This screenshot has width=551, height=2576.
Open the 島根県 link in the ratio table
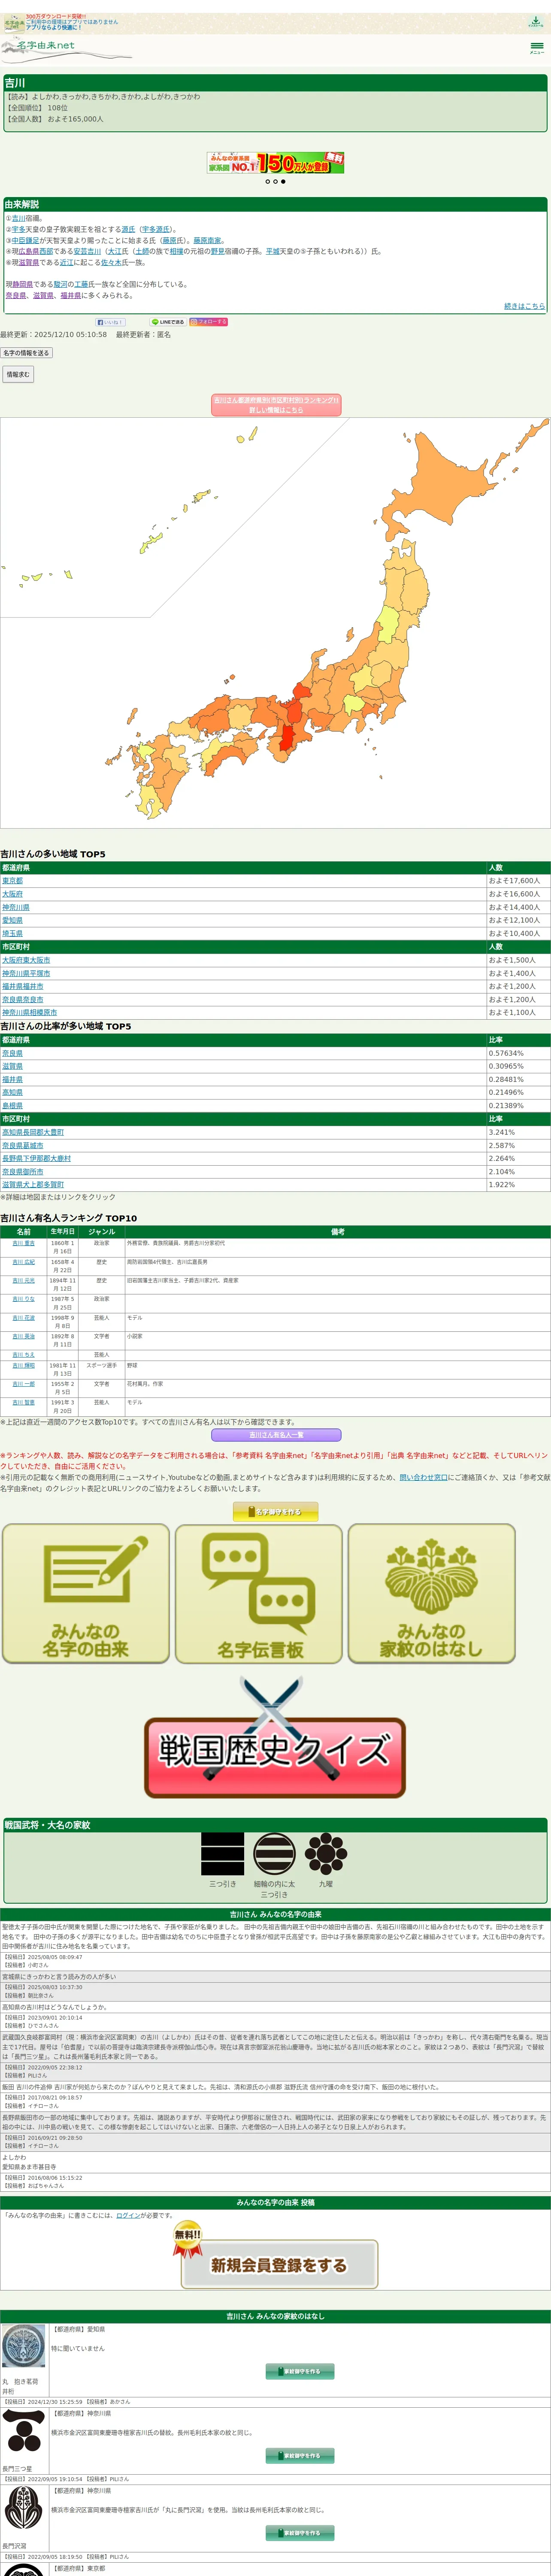12,1105
